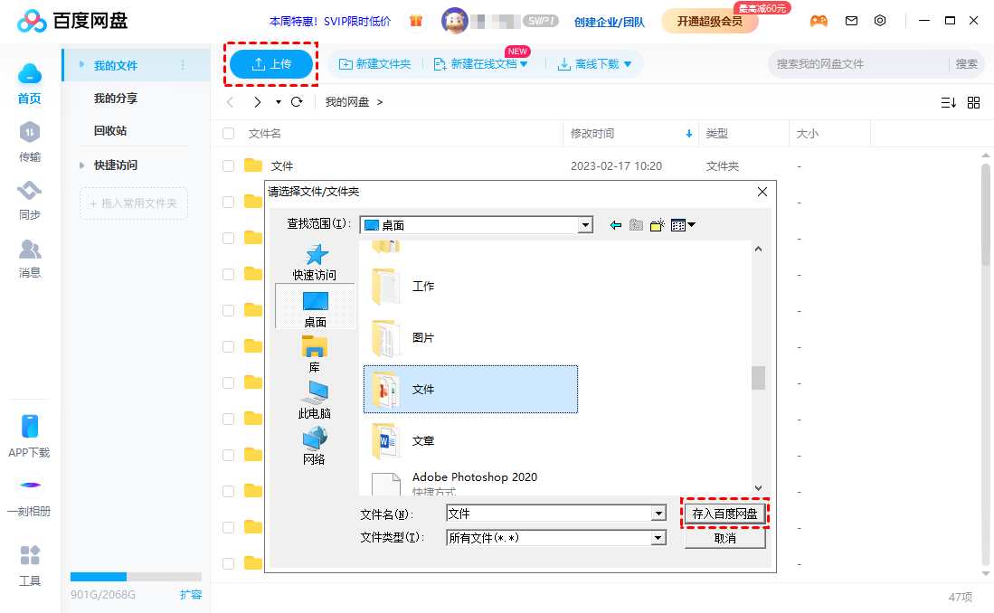Screen dimensions: 994x613
Task: Click the blue 上传 button
Action: (x=271, y=64)
